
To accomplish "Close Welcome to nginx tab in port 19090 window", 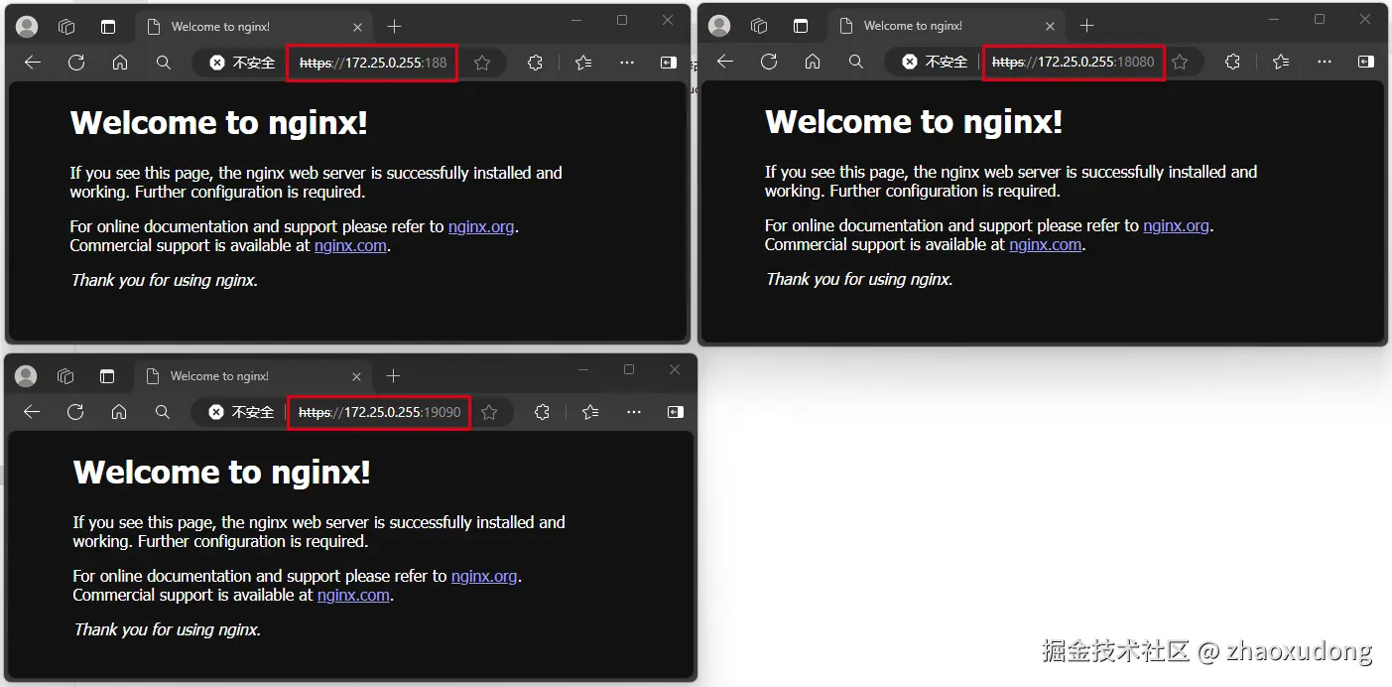I will click(x=357, y=376).
